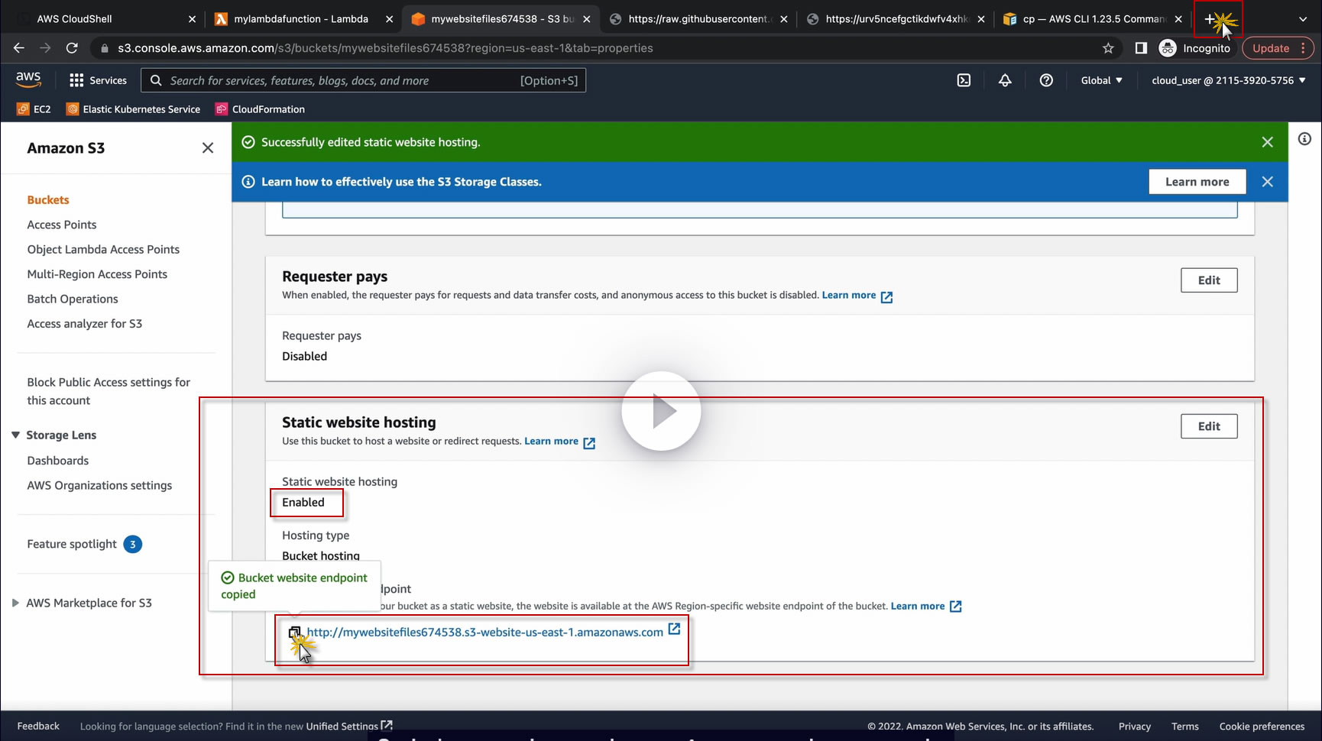Expand AWS Marketplace for S3
Screen dimensions: 1322x741
(15, 603)
